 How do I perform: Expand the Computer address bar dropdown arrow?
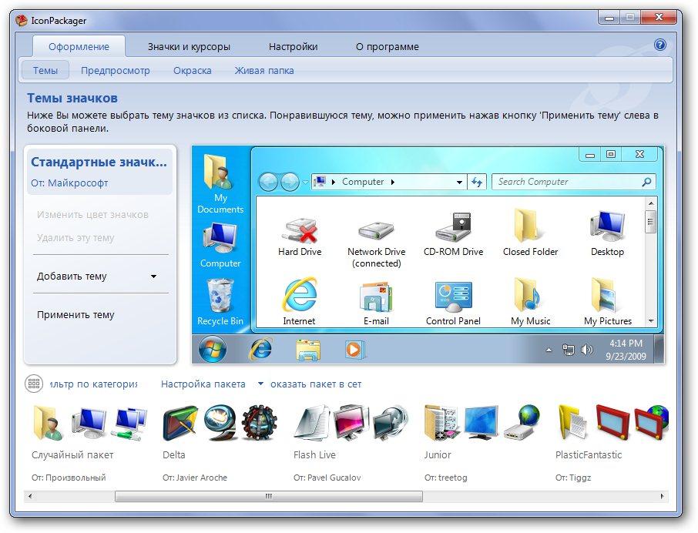click(x=459, y=183)
